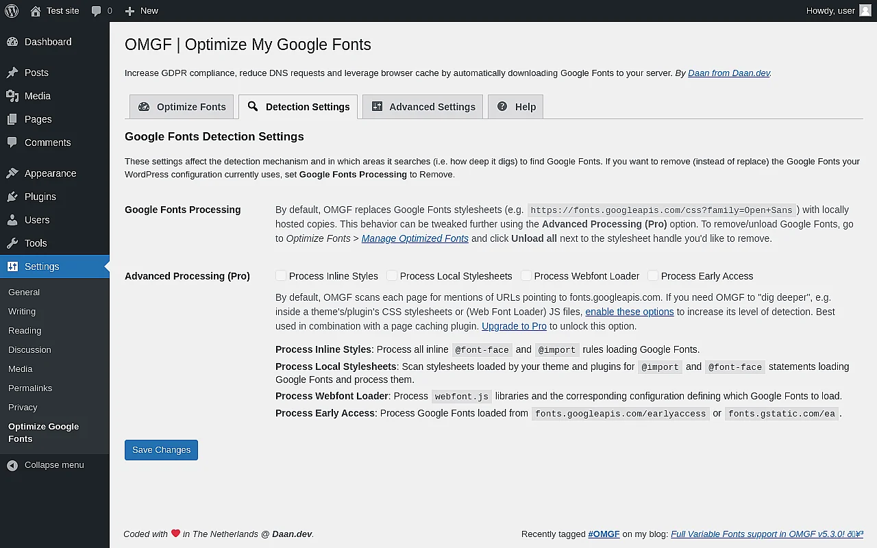Enable Process Inline Styles checkbox
This screenshot has height=548, width=877.
(x=281, y=275)
